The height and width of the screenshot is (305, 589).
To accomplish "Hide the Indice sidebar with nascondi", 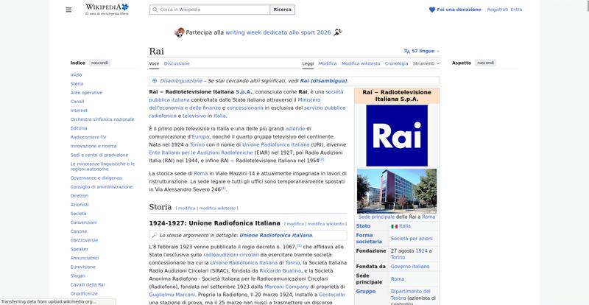I will (99, 63).
